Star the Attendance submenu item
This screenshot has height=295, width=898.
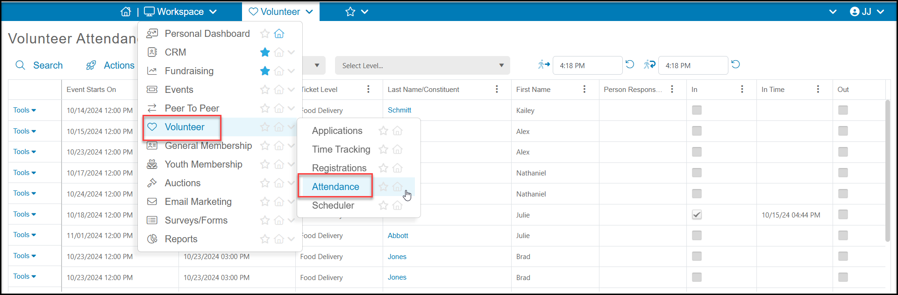point(383,187)
